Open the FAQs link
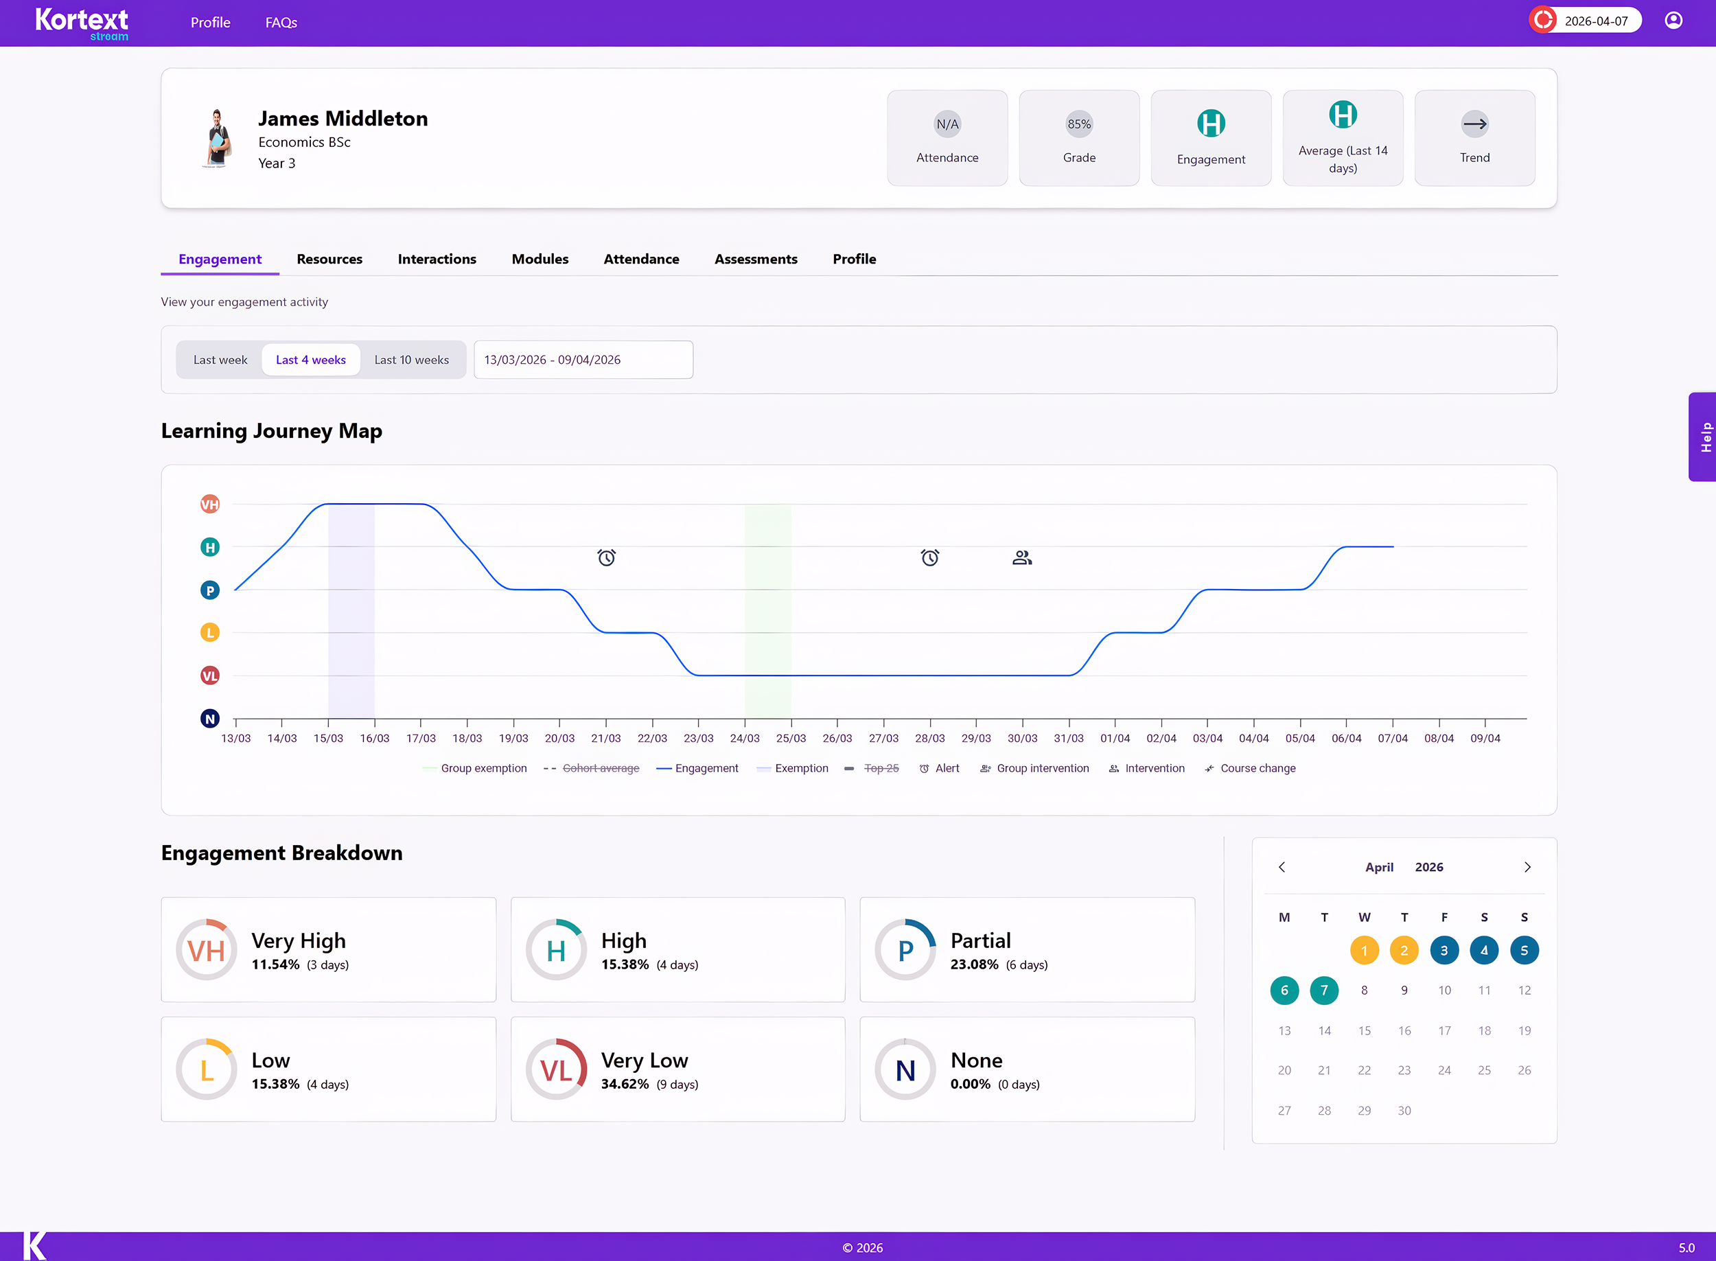The width and height of the screenshot is (1716, 1261). point(281,23)
